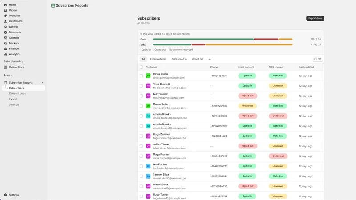This screenshot has width=356, height=200.
Task: Open the filter and sort icon
Action: 320,59
